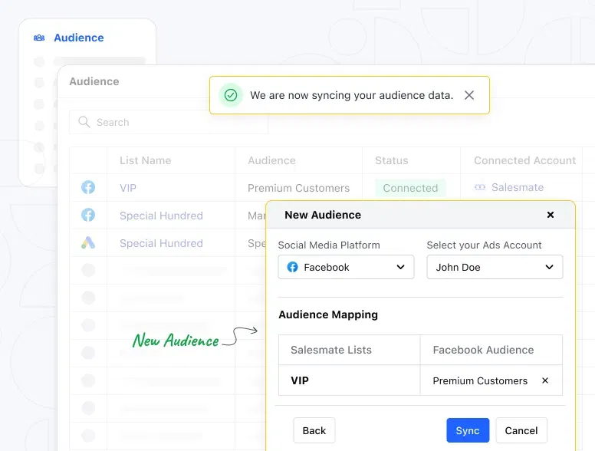Click the green checkmark success icon
Viewport: 595px width, 451px height.
pyautogui.click(x=231, y=95)
